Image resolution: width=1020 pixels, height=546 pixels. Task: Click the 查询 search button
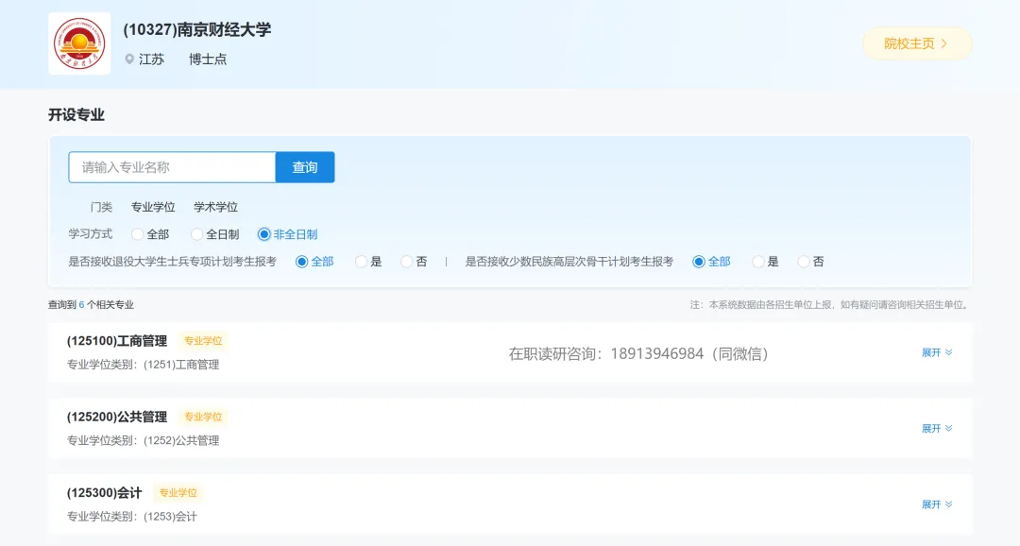tap(305, 167)
